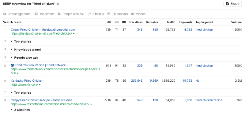Click the Sitelinks chain icon in legend
245x113 pixels.
pyautogui.click(x=89, y=14)
